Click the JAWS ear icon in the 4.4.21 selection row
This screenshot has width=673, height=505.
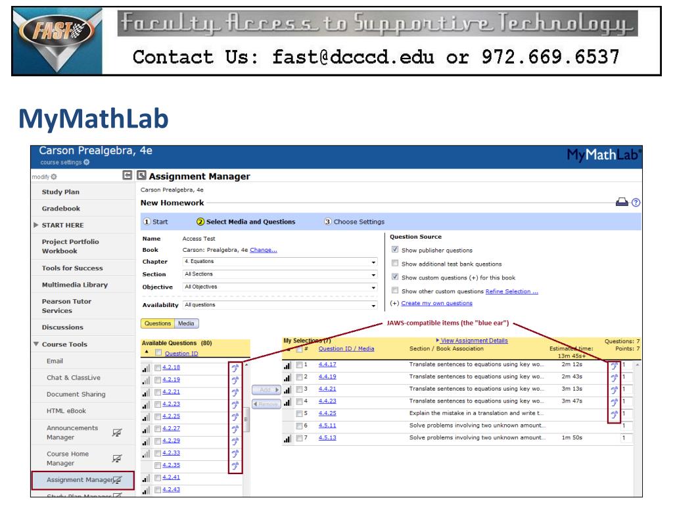615,390
